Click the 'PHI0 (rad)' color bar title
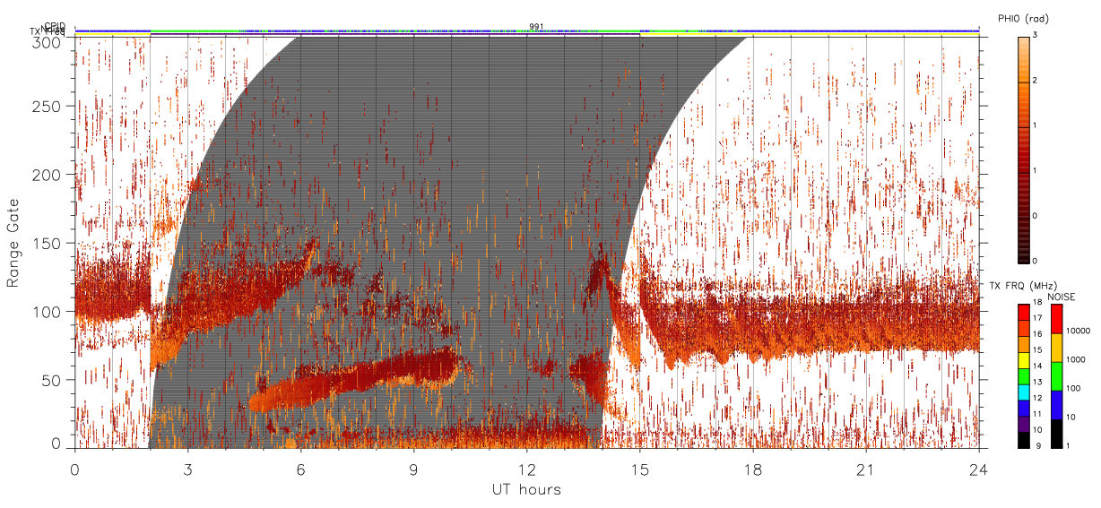Viewport: 1101px width, 508px height. 1023,19
